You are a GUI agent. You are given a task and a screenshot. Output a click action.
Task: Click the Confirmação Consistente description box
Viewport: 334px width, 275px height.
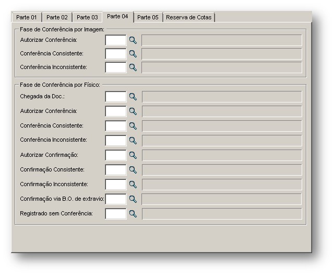coord(222,170)
